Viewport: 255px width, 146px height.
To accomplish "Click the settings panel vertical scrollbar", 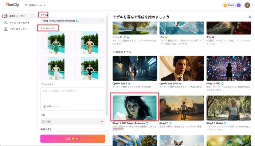I will coord(107,66).
